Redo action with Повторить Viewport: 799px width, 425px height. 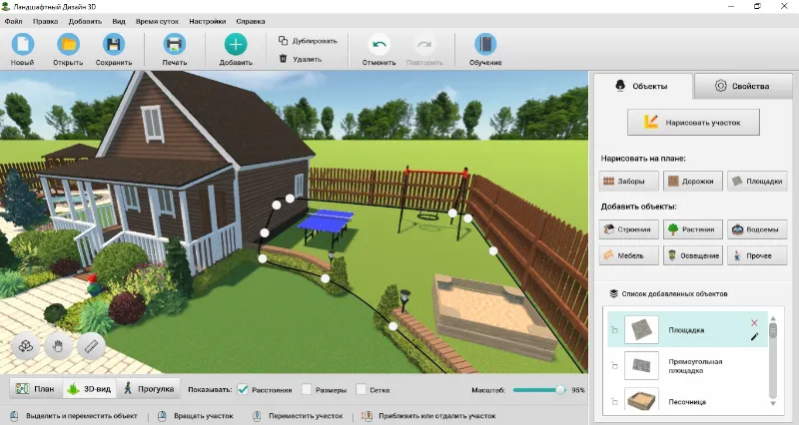424,49
